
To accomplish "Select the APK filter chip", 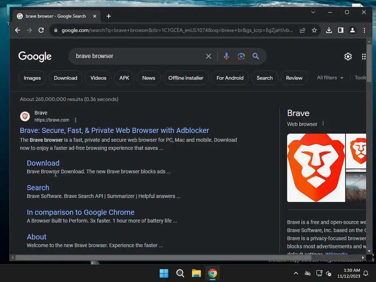I will [124, 78].
